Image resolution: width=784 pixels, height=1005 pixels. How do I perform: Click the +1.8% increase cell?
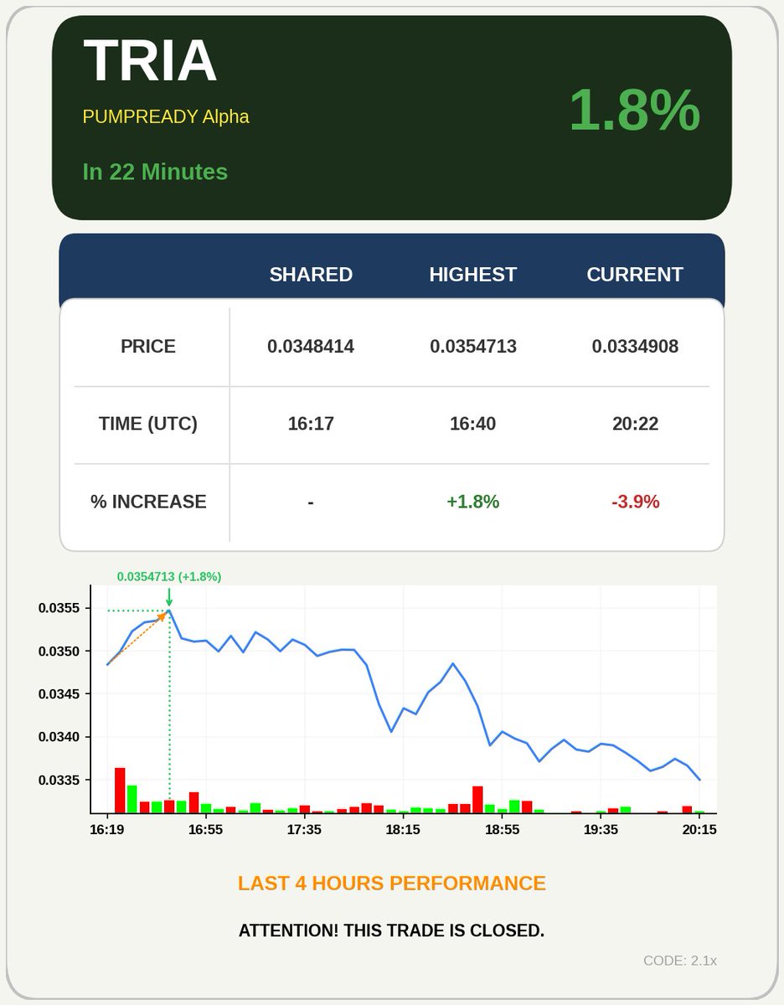473,502
